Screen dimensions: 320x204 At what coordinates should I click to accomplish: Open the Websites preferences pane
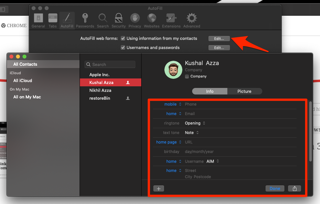152,21
